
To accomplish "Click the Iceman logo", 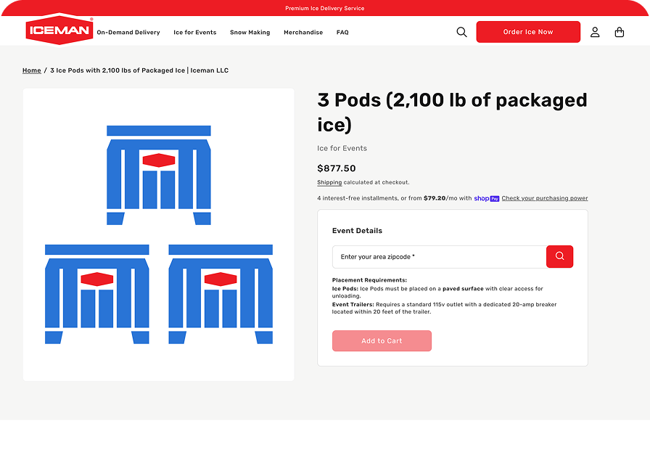I will click(x=59, y=31).
